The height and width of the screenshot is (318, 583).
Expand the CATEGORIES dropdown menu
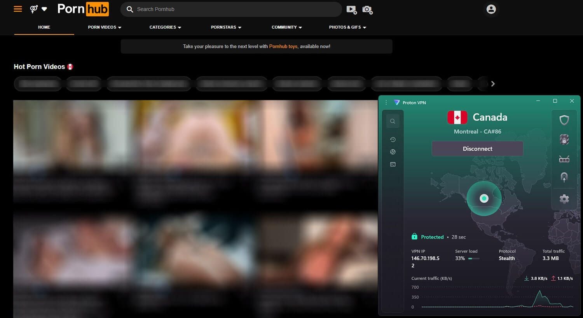click(x=165, y=27)
